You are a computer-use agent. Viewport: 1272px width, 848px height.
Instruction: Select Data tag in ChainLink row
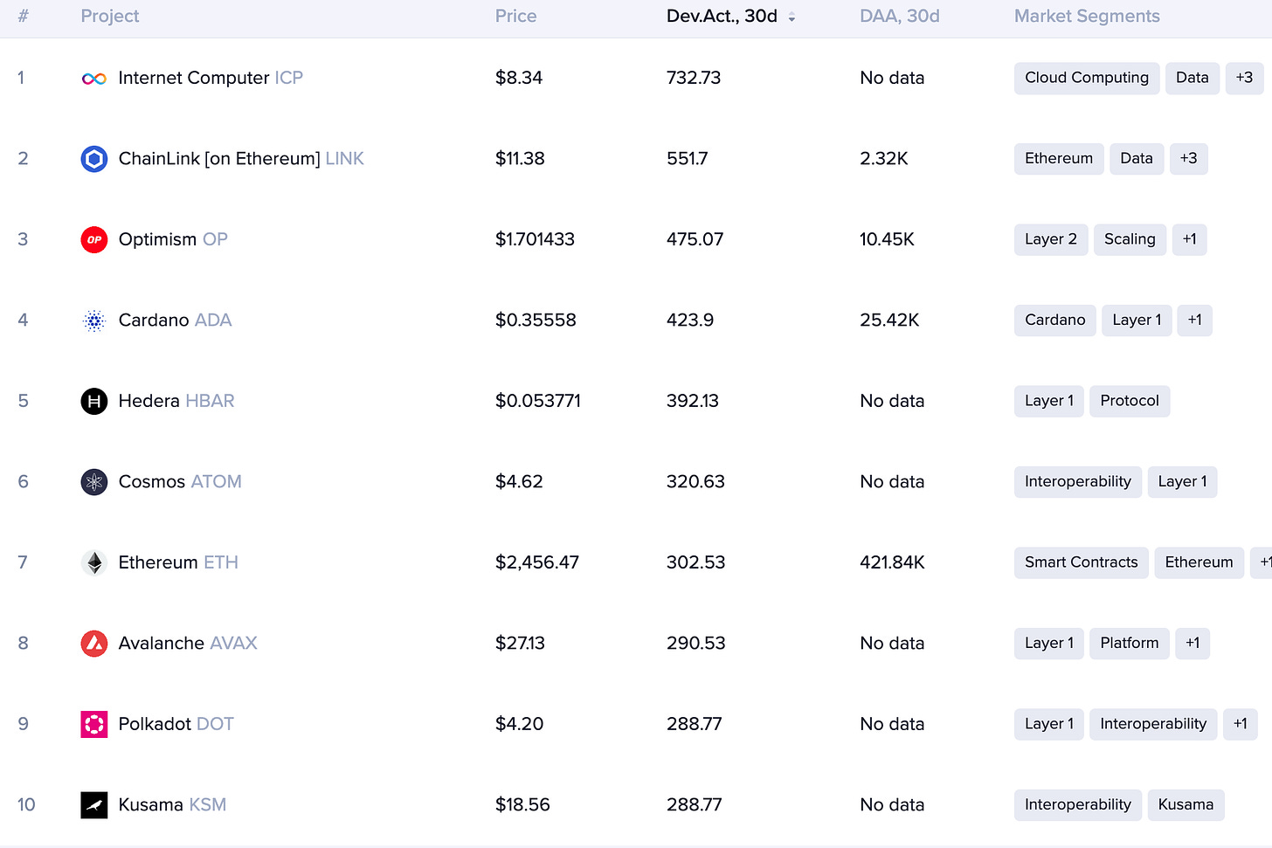coord(1137,159)
